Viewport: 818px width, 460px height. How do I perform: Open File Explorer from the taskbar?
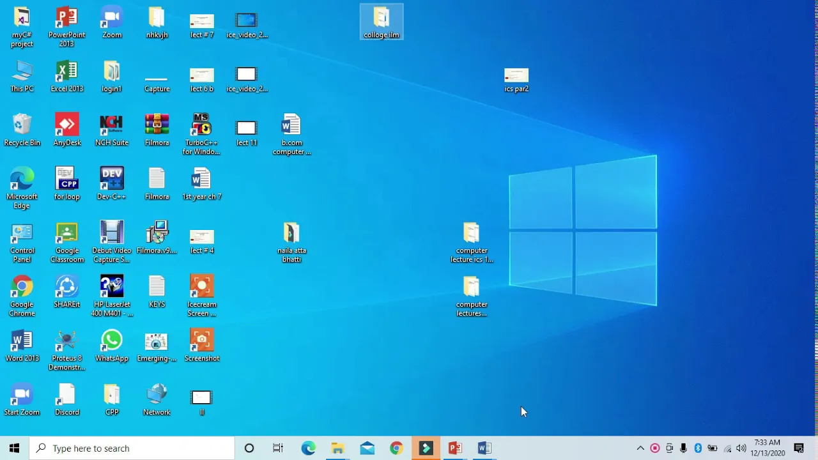pyautogui.click(x=337, y=448)
